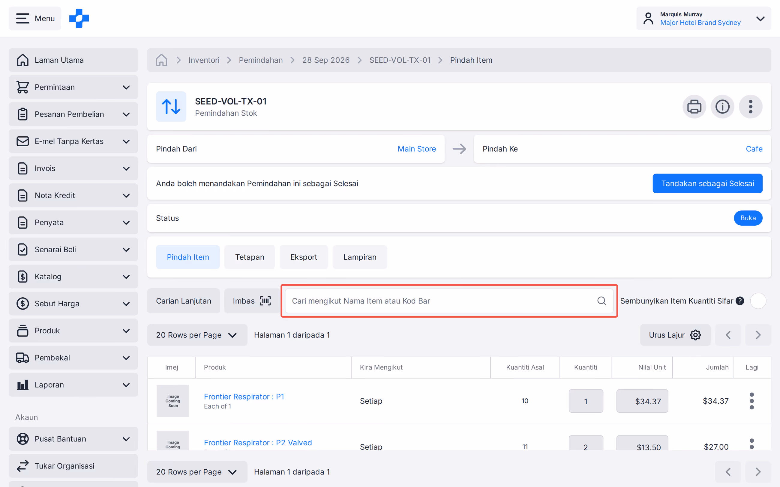
Task: Open the Frontier Respirator : P1 link
Action: (244, 396)
